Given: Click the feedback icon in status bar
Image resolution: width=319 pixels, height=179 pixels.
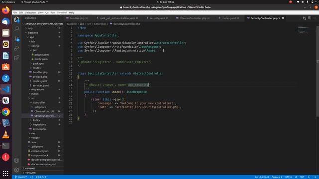Looking at the screenshot, I should click(x=309, y=177).
